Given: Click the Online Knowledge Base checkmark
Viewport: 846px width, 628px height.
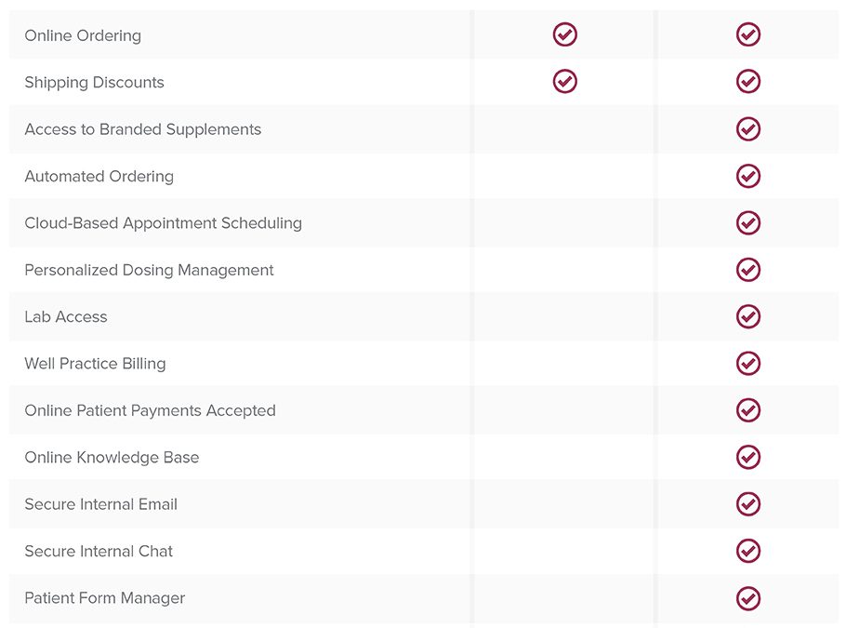Looking at the screenshot, I should [748, 457].
